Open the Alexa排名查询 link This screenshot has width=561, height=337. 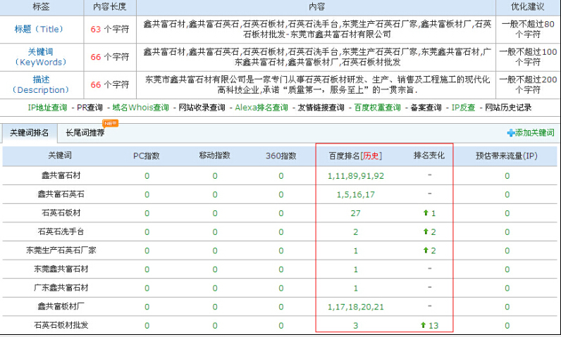(261, 108)
